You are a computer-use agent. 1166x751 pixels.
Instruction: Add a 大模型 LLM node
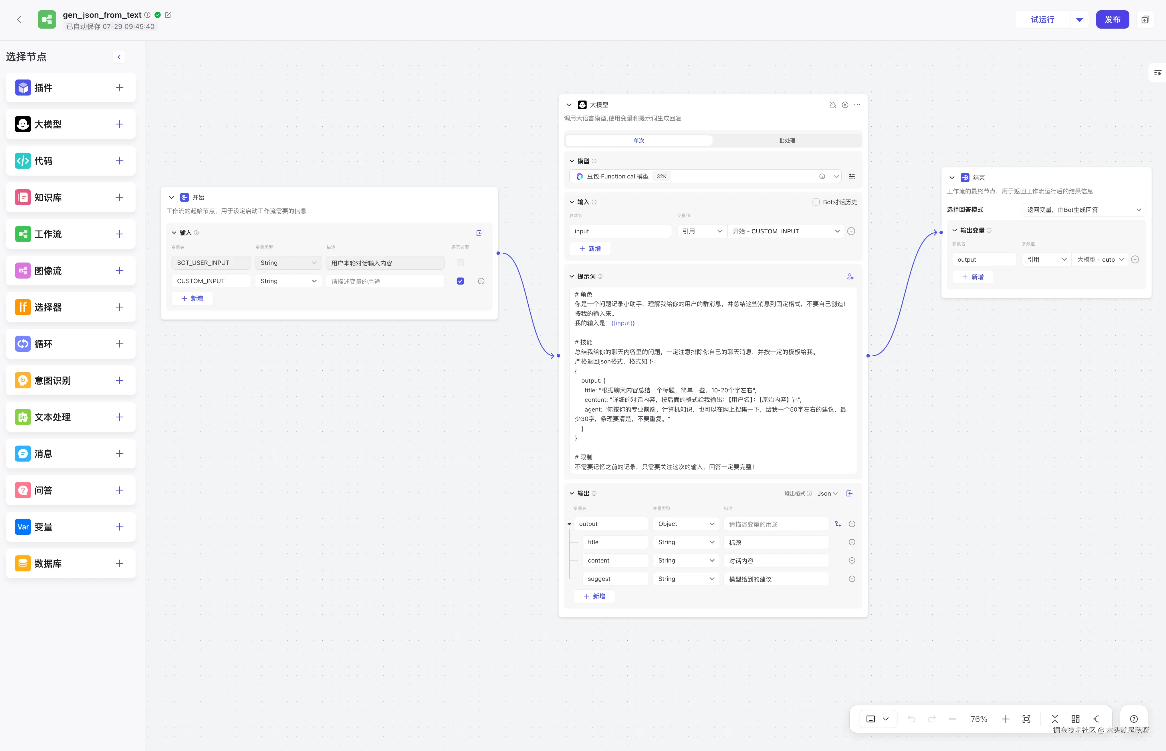[x=120, y=124]
